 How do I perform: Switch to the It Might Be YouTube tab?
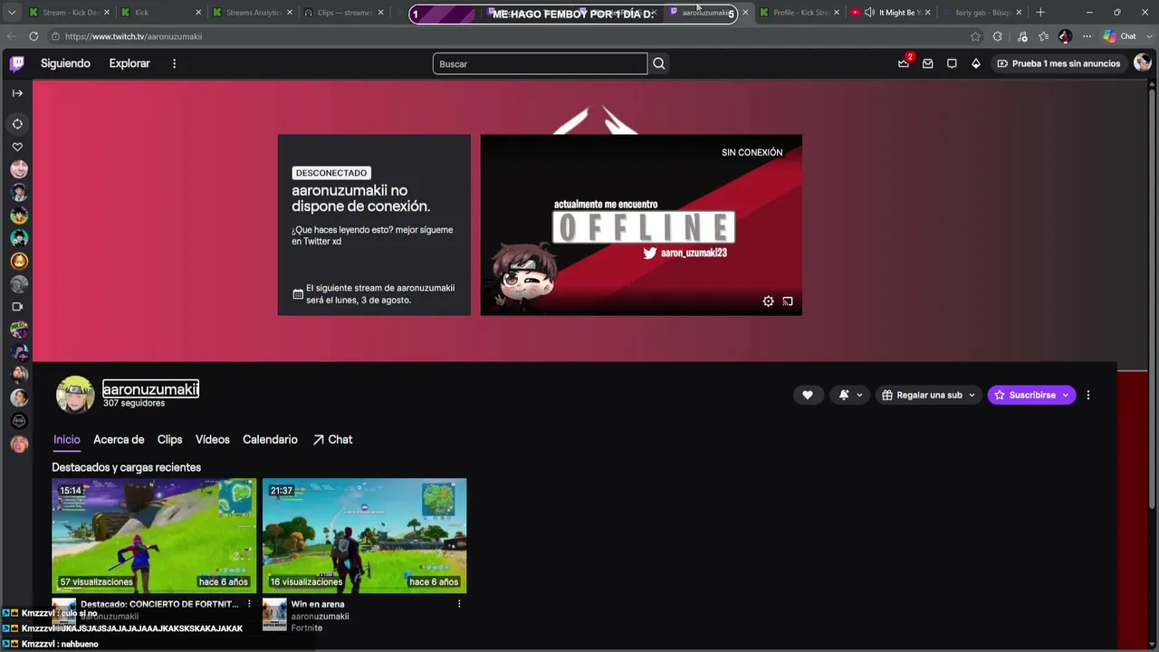click(x=892, y=13)
